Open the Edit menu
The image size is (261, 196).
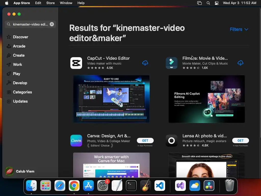(x=38, y=3)
